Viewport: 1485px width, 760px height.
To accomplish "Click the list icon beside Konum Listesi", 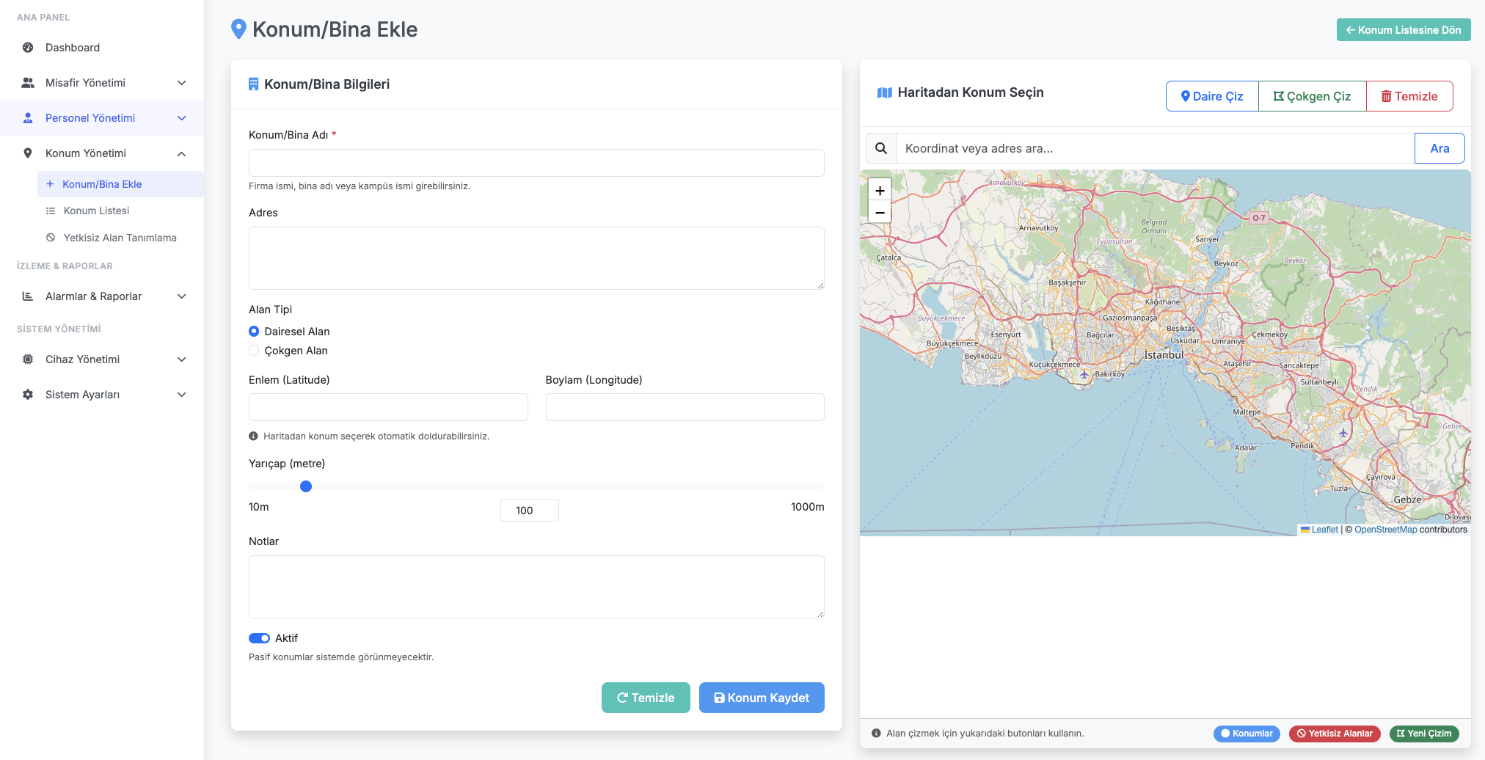I will pyautogui.click(x=51, y=211).
